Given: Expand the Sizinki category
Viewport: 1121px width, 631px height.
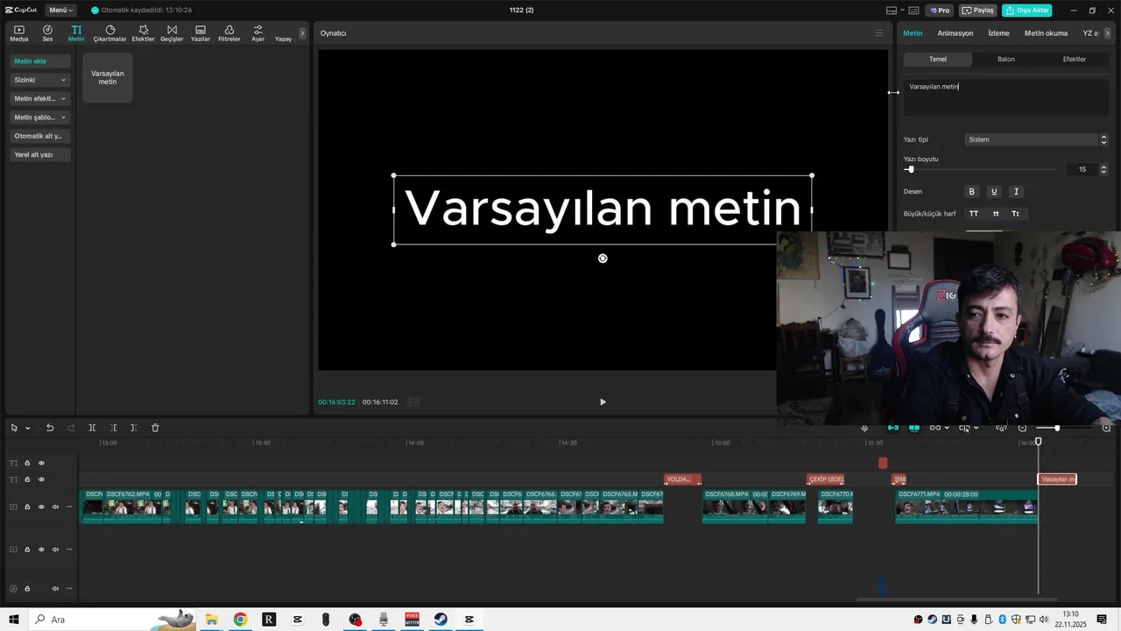Looking at the screenshot, I should [40, 80].
